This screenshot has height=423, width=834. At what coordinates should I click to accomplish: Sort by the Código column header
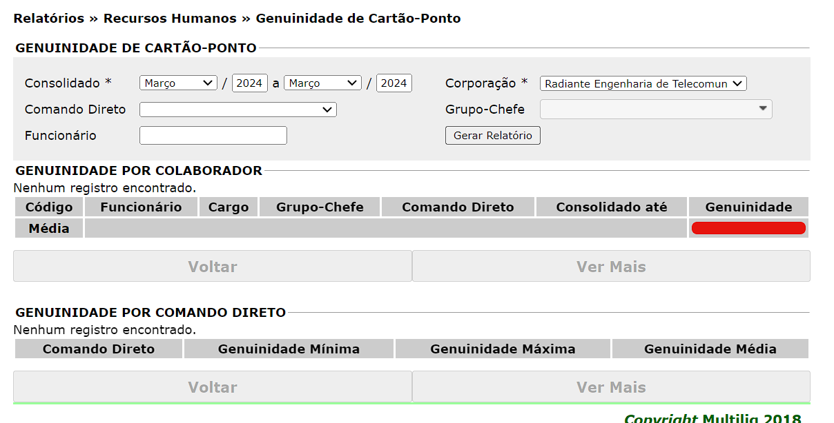(49, 207)
